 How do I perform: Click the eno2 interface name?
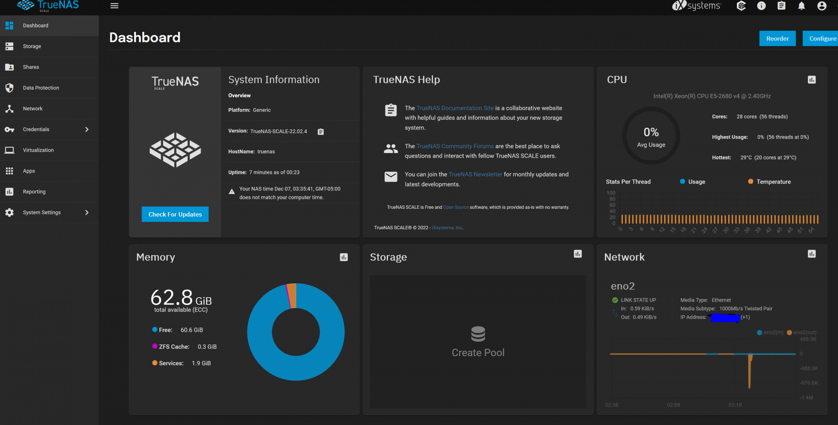pyautogui.click(x=623, y=286)
